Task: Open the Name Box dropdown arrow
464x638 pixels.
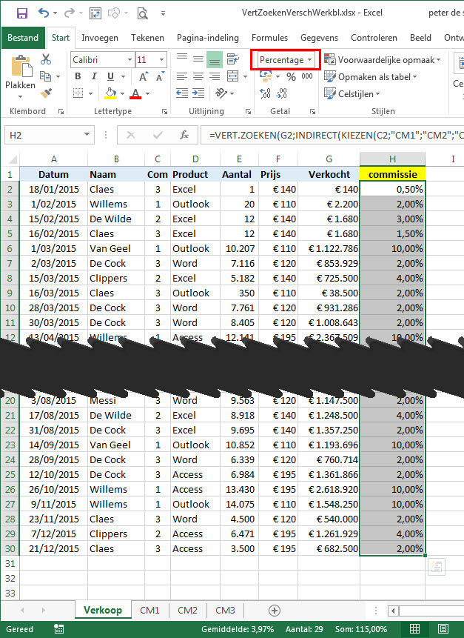Action: click(x=87, y=135)
